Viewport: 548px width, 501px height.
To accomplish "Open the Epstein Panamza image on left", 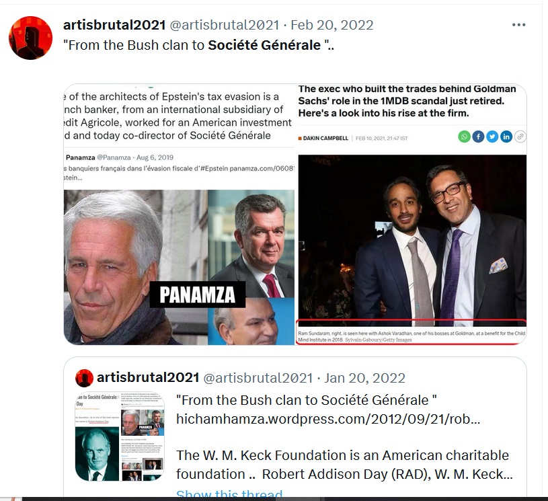I will tap(179, 215).
